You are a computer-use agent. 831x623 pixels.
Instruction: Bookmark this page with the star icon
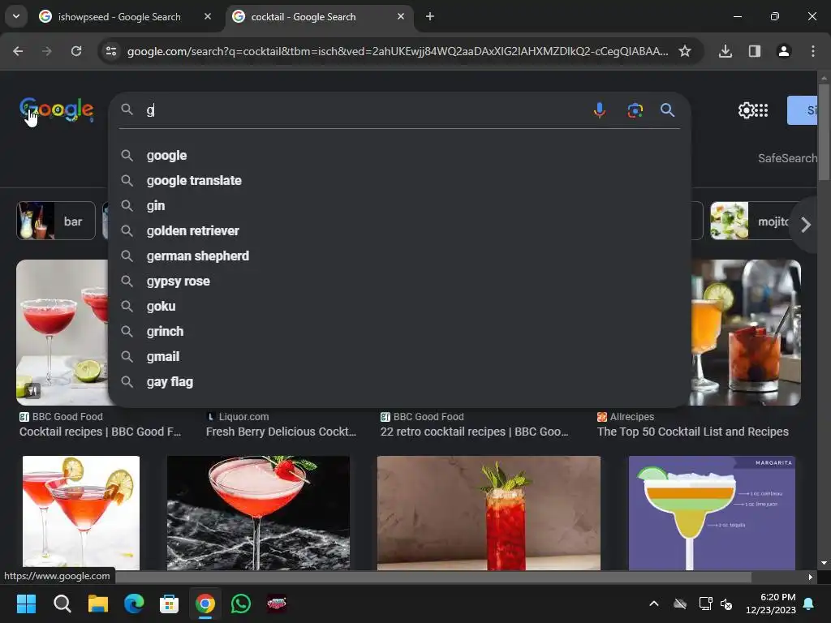click(x=685, y=51)
